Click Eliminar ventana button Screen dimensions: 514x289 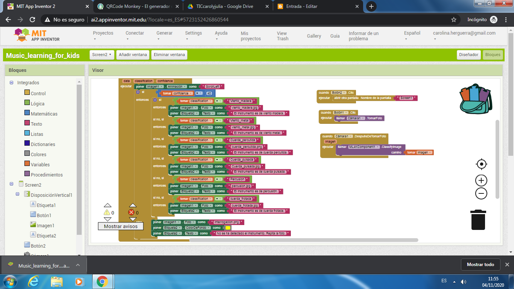[169, 55]
